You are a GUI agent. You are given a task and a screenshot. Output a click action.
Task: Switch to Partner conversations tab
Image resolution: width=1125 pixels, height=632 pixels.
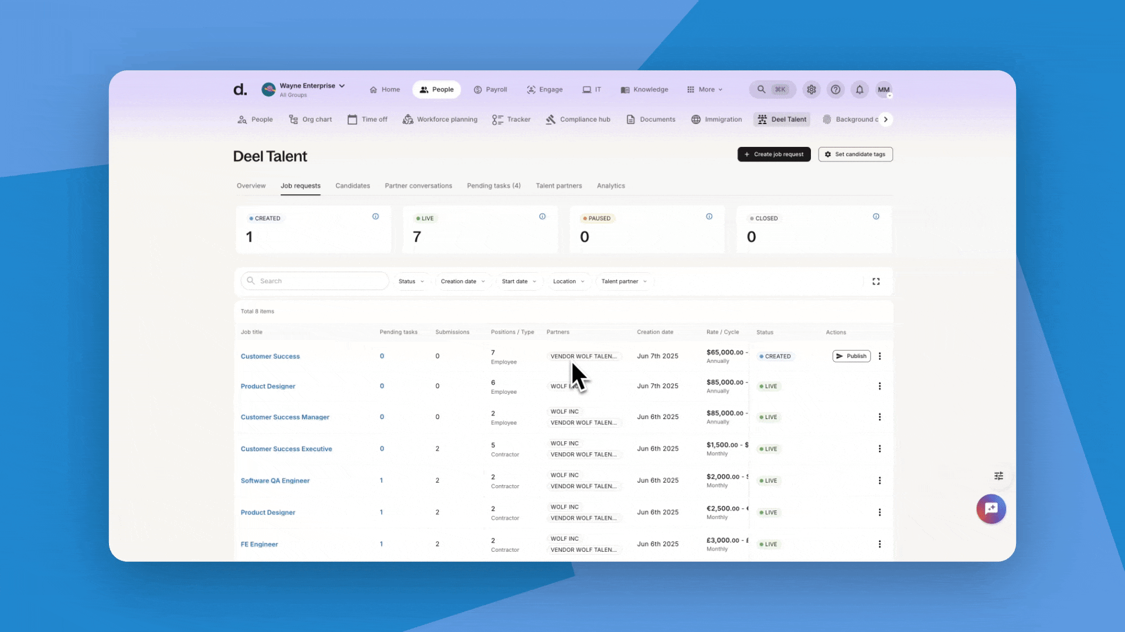(418, 186)
